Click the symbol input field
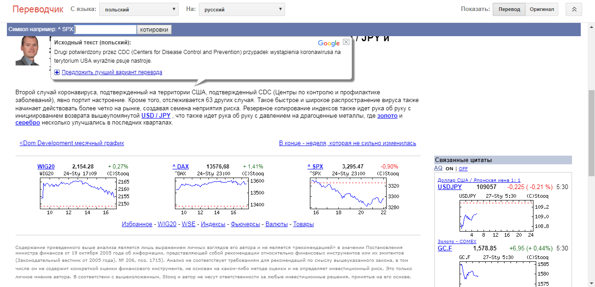Screen dimensions: 595x287 [106, 30]
